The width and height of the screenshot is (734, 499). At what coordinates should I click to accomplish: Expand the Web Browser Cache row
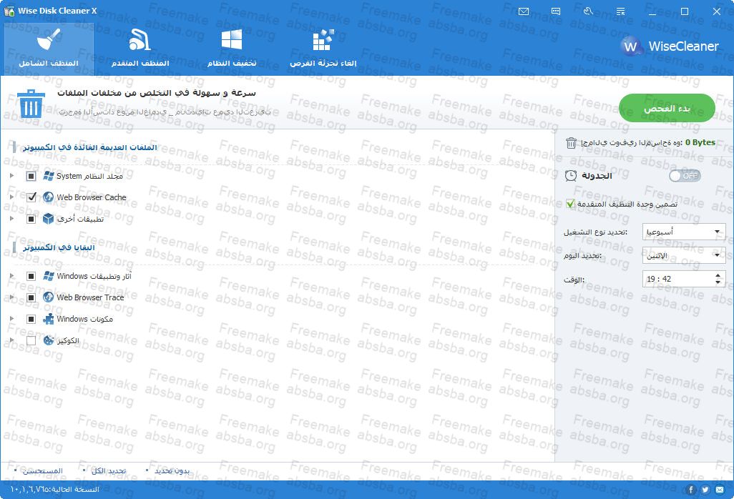click(11, 197)
